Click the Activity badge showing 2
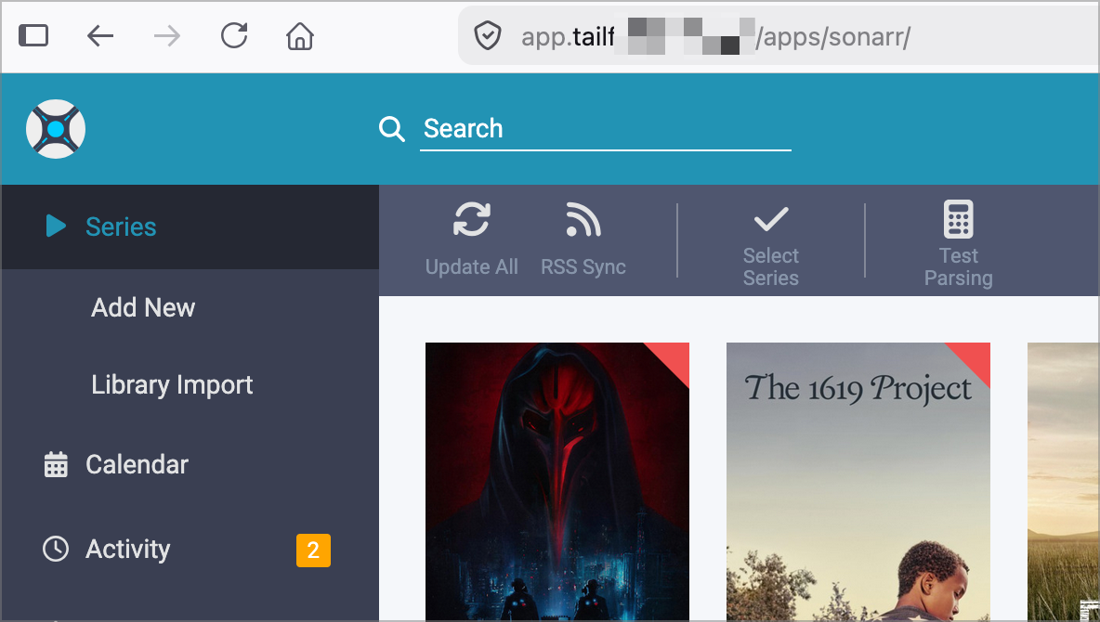 pos(313,551)
